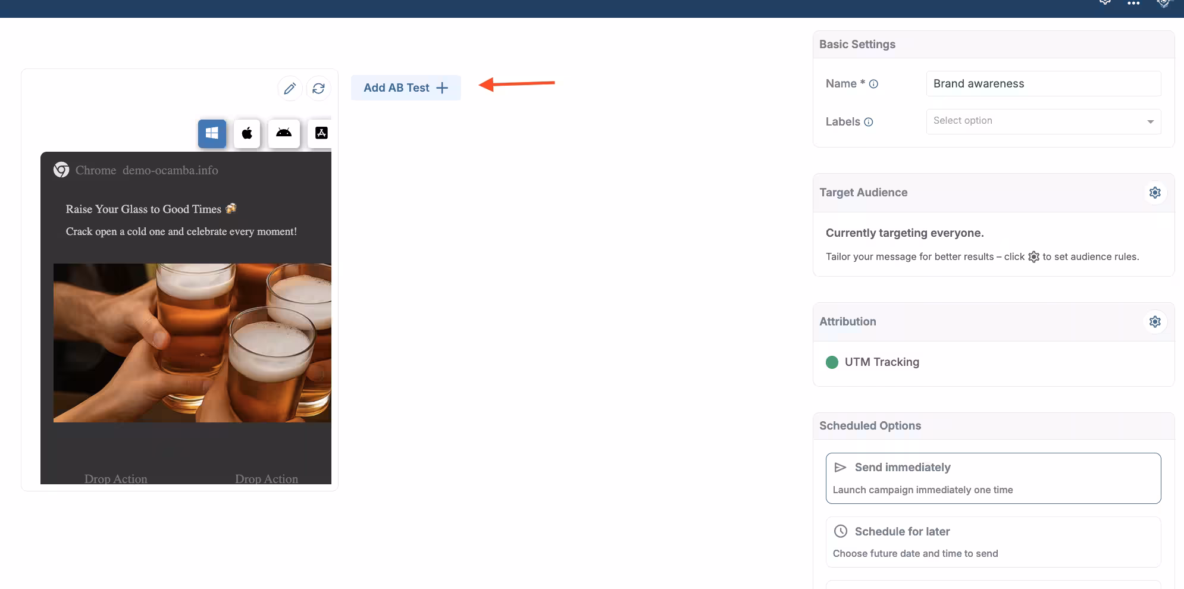This screenshot has width=1184, height=589.
Task: Open Attribution settings gear
Action: pos(1154,322)
